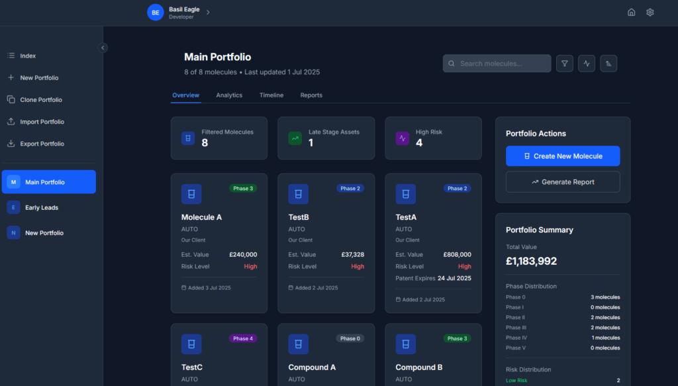Viewport: 678px width, 386px height.
Task: Open the Timeline tab
Action: [x=271, y=95]
